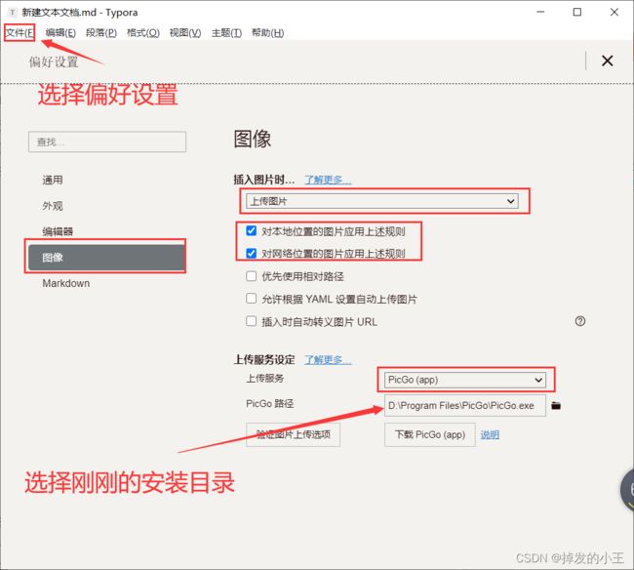
Task: Click the Typora app icon in title bar
Action: click(13, 12)
